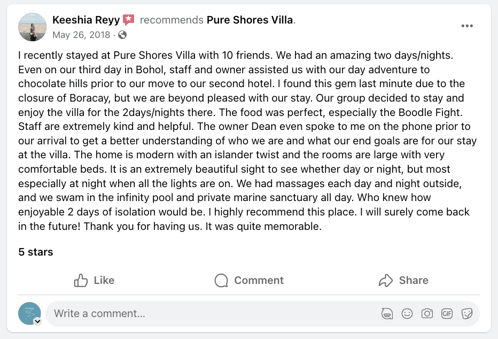Expand the commenting identity dropdown arrow
The image size is (498, 339).
point(37,321)
